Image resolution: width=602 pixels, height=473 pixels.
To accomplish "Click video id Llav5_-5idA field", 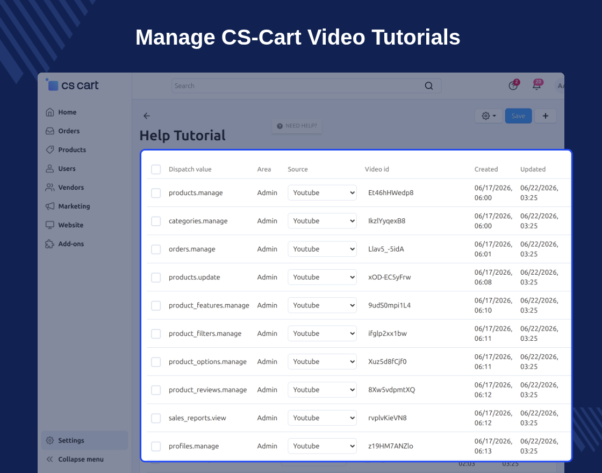I will (x=386, y=249).
